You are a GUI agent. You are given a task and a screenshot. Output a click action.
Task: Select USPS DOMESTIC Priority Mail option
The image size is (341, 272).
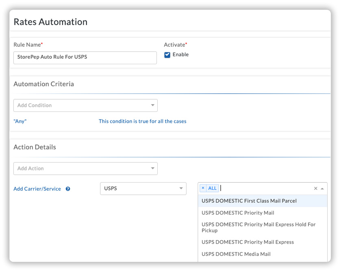(263, 213)
